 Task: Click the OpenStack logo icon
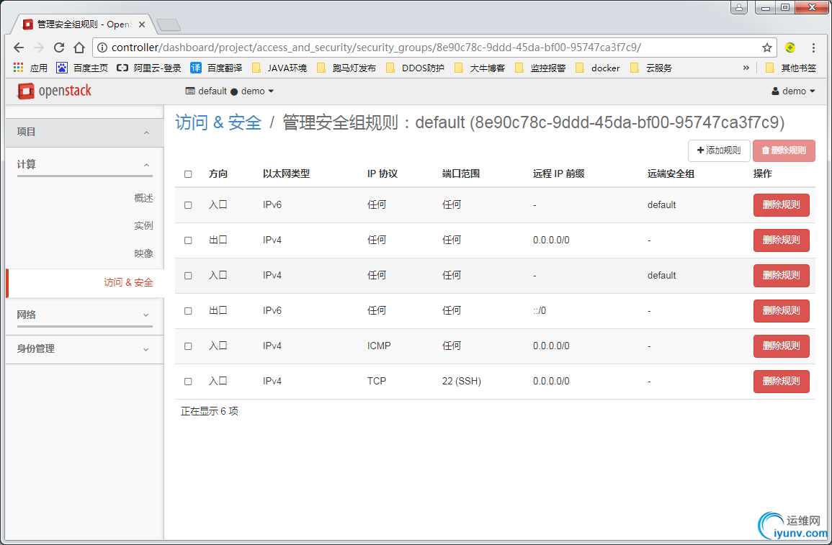[x=26, y=91]
